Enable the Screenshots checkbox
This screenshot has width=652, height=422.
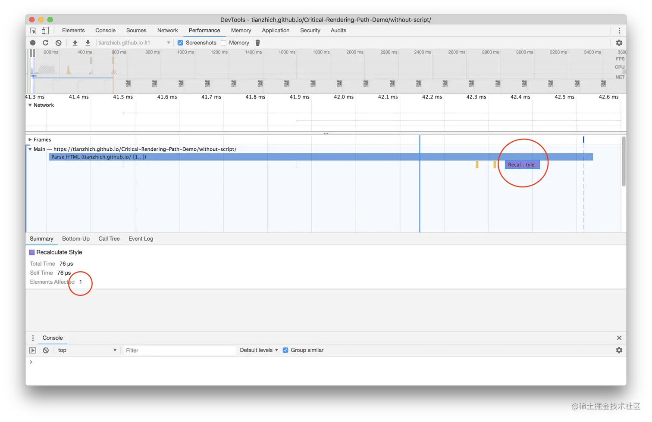click(x=180, y=43)
